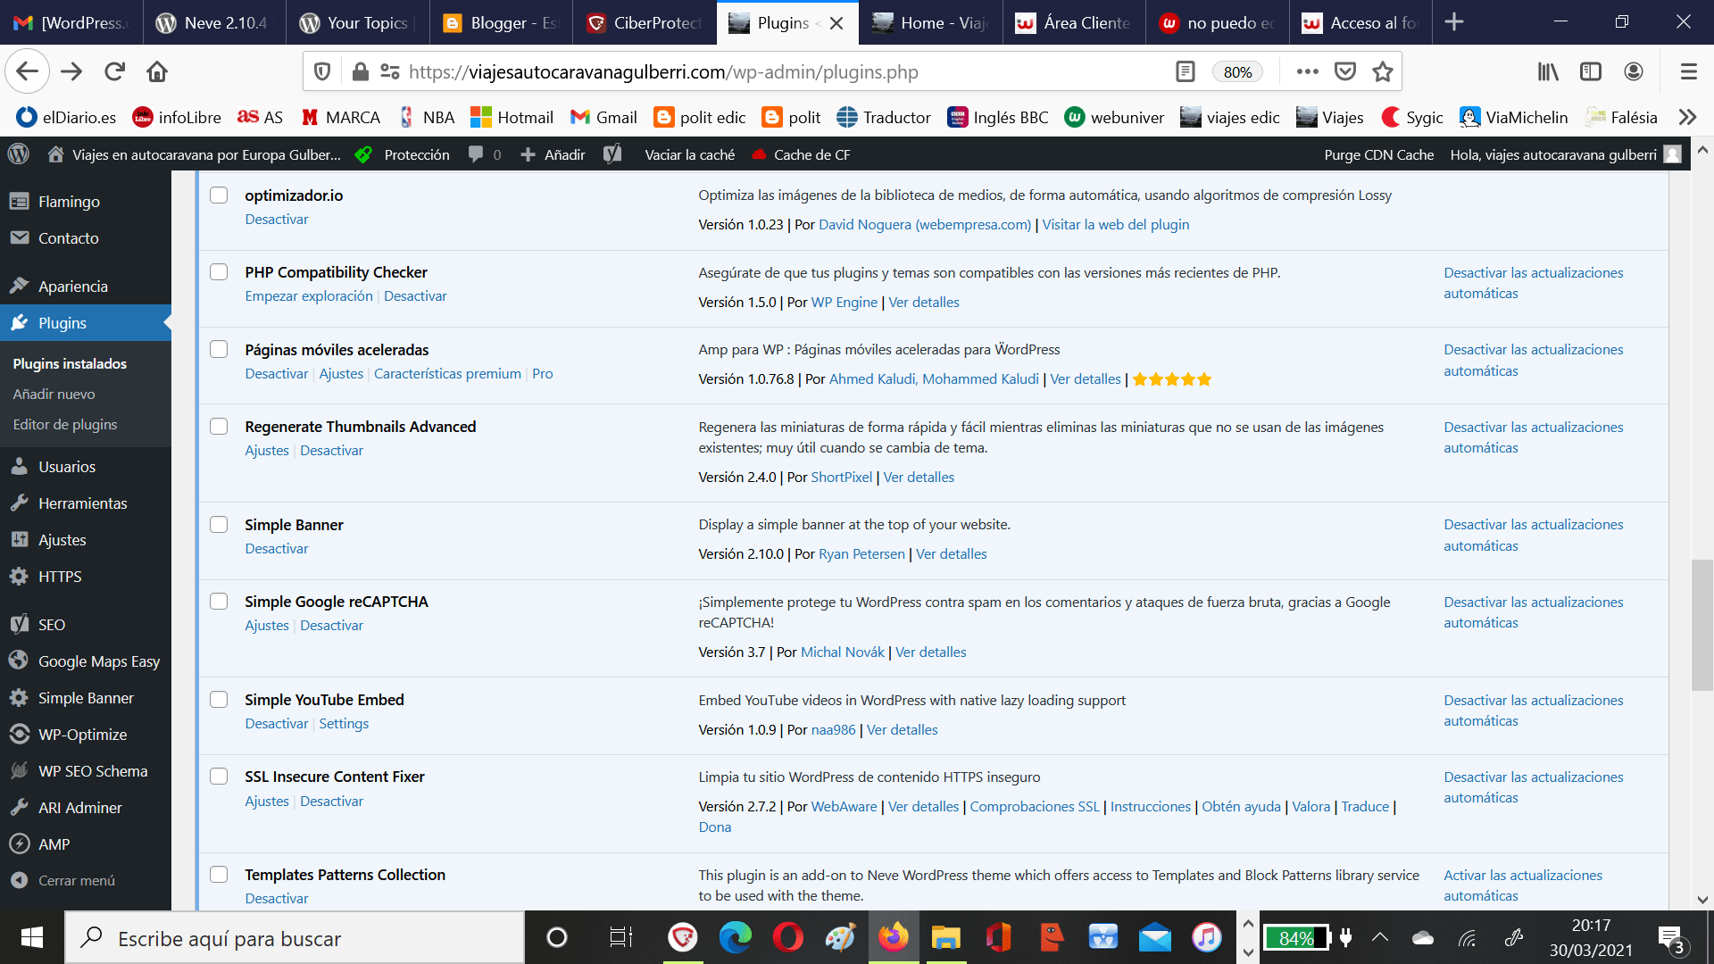
Task: Open the Firefox library icon
Action: pyautogui.click(x=1548, y=71)
